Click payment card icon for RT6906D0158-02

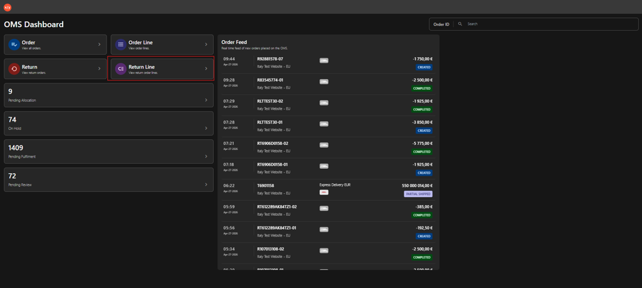click(x=324, y=145)
